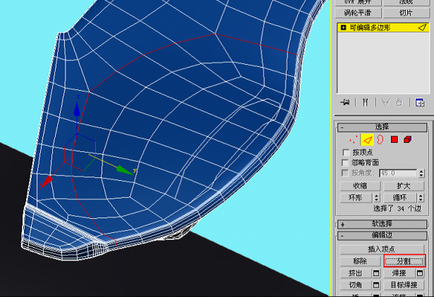Click the 分割 button
The image size is (434, 297).
coord(404,261)
